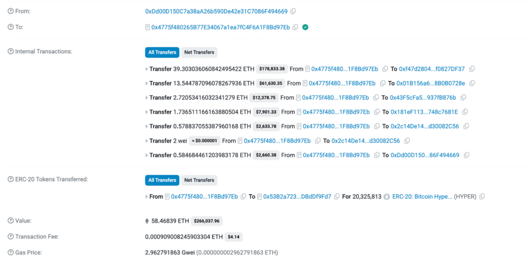The width and height of the screenshot is (531, 263).
Task: Click the help icon next to Internal Transactions
Action: tap(11, 51)
